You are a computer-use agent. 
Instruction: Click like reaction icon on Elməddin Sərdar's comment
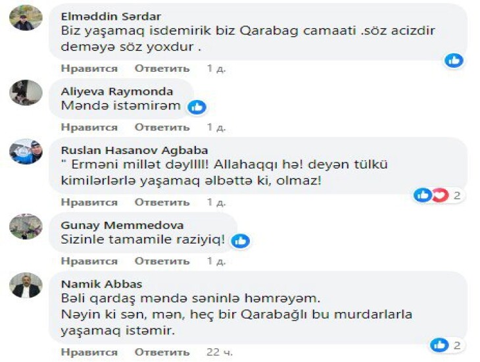(454, 61)
